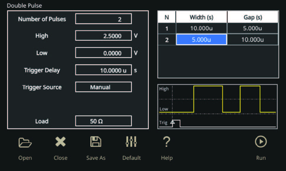Screen dimensions: 286x171
Task: Restore defaults with the sliders icon
Action: point(131,142)
